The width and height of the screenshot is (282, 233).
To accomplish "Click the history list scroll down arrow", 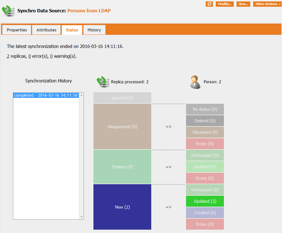I will pos(82,217).
